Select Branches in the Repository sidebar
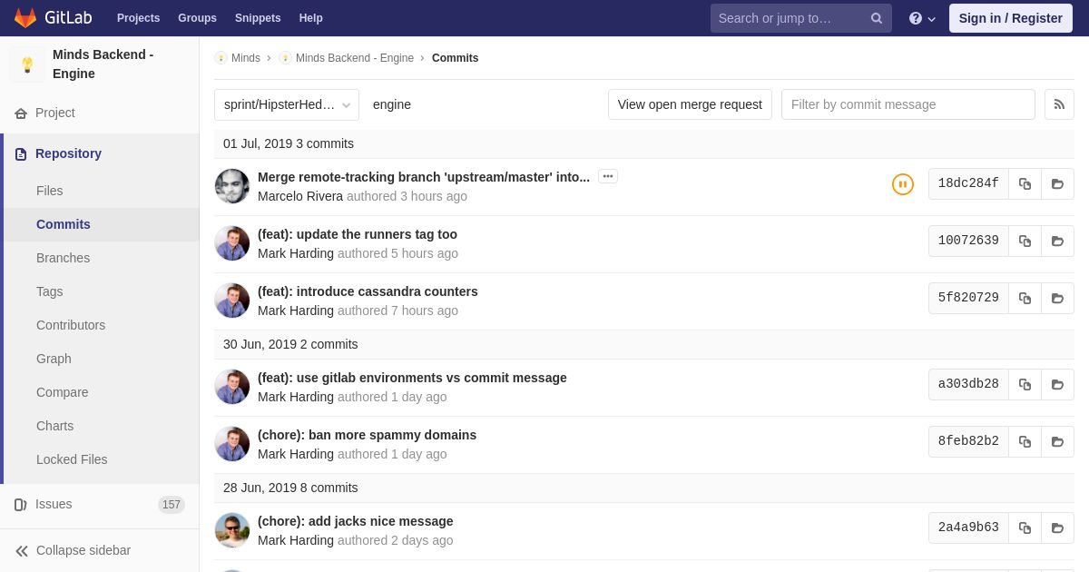This screenshot has height=572, width=1089. (x=63, y=258)
